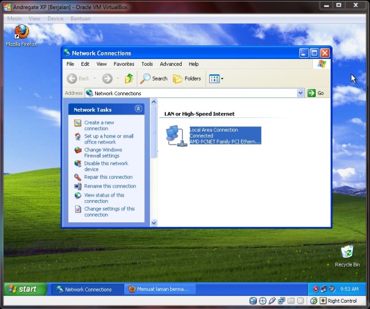The height and width of the screenshot is (309, 370).
Task: Click VirtualBox hard disk status icon
Action: (x=253, y=300)
